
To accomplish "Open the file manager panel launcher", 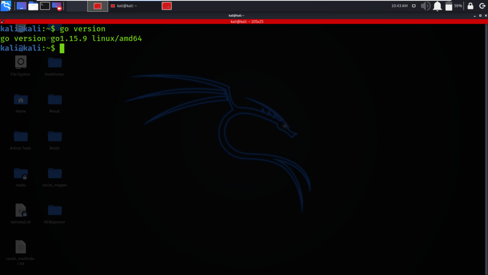I will tap(33, 6).
